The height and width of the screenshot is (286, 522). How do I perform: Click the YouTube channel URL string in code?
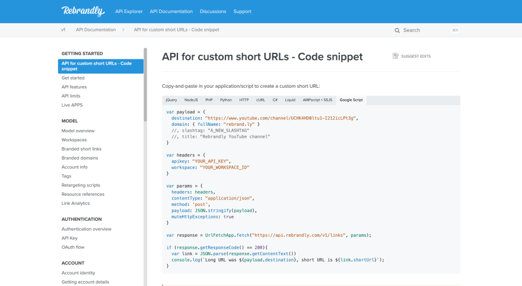coord(281,118)
